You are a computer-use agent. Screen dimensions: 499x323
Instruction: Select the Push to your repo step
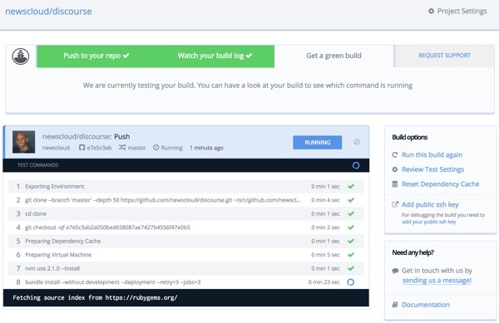pyautogui.click(x=96, y=56)
